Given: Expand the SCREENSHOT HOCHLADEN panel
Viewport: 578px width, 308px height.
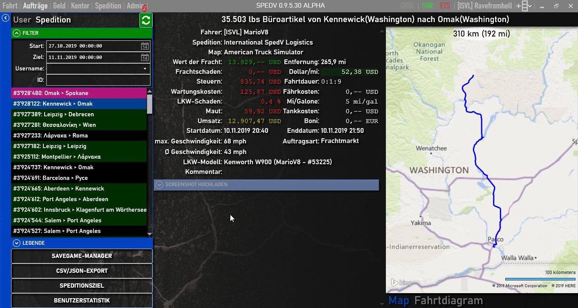Looking at the screenshot, I should (x=266, y=185).
